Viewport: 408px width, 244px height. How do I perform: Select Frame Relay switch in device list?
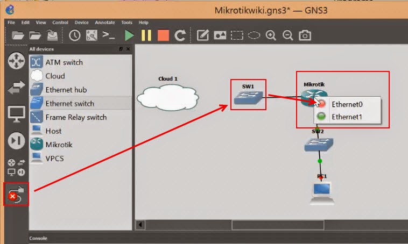point(80,118)
